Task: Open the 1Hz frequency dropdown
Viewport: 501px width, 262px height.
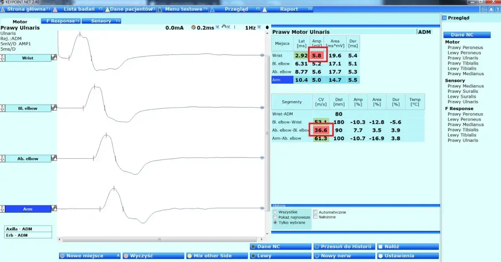Action: [x=259, y=27]
